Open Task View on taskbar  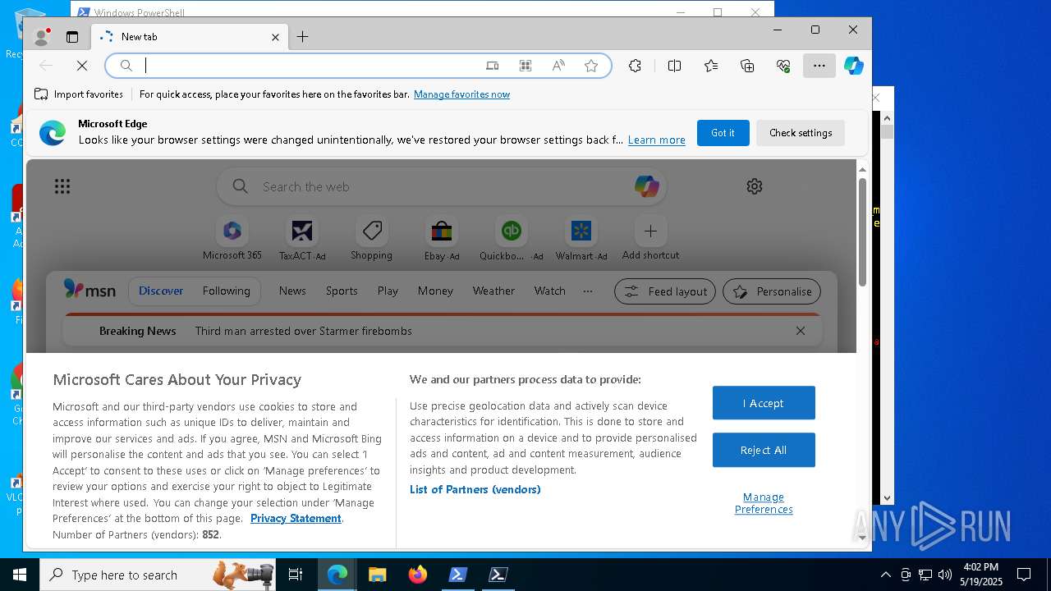[296, 575]
